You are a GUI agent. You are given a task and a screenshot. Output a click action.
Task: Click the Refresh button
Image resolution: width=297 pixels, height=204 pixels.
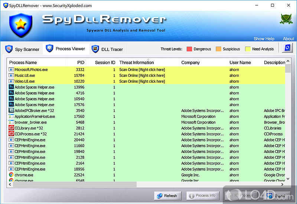point(168,196)
